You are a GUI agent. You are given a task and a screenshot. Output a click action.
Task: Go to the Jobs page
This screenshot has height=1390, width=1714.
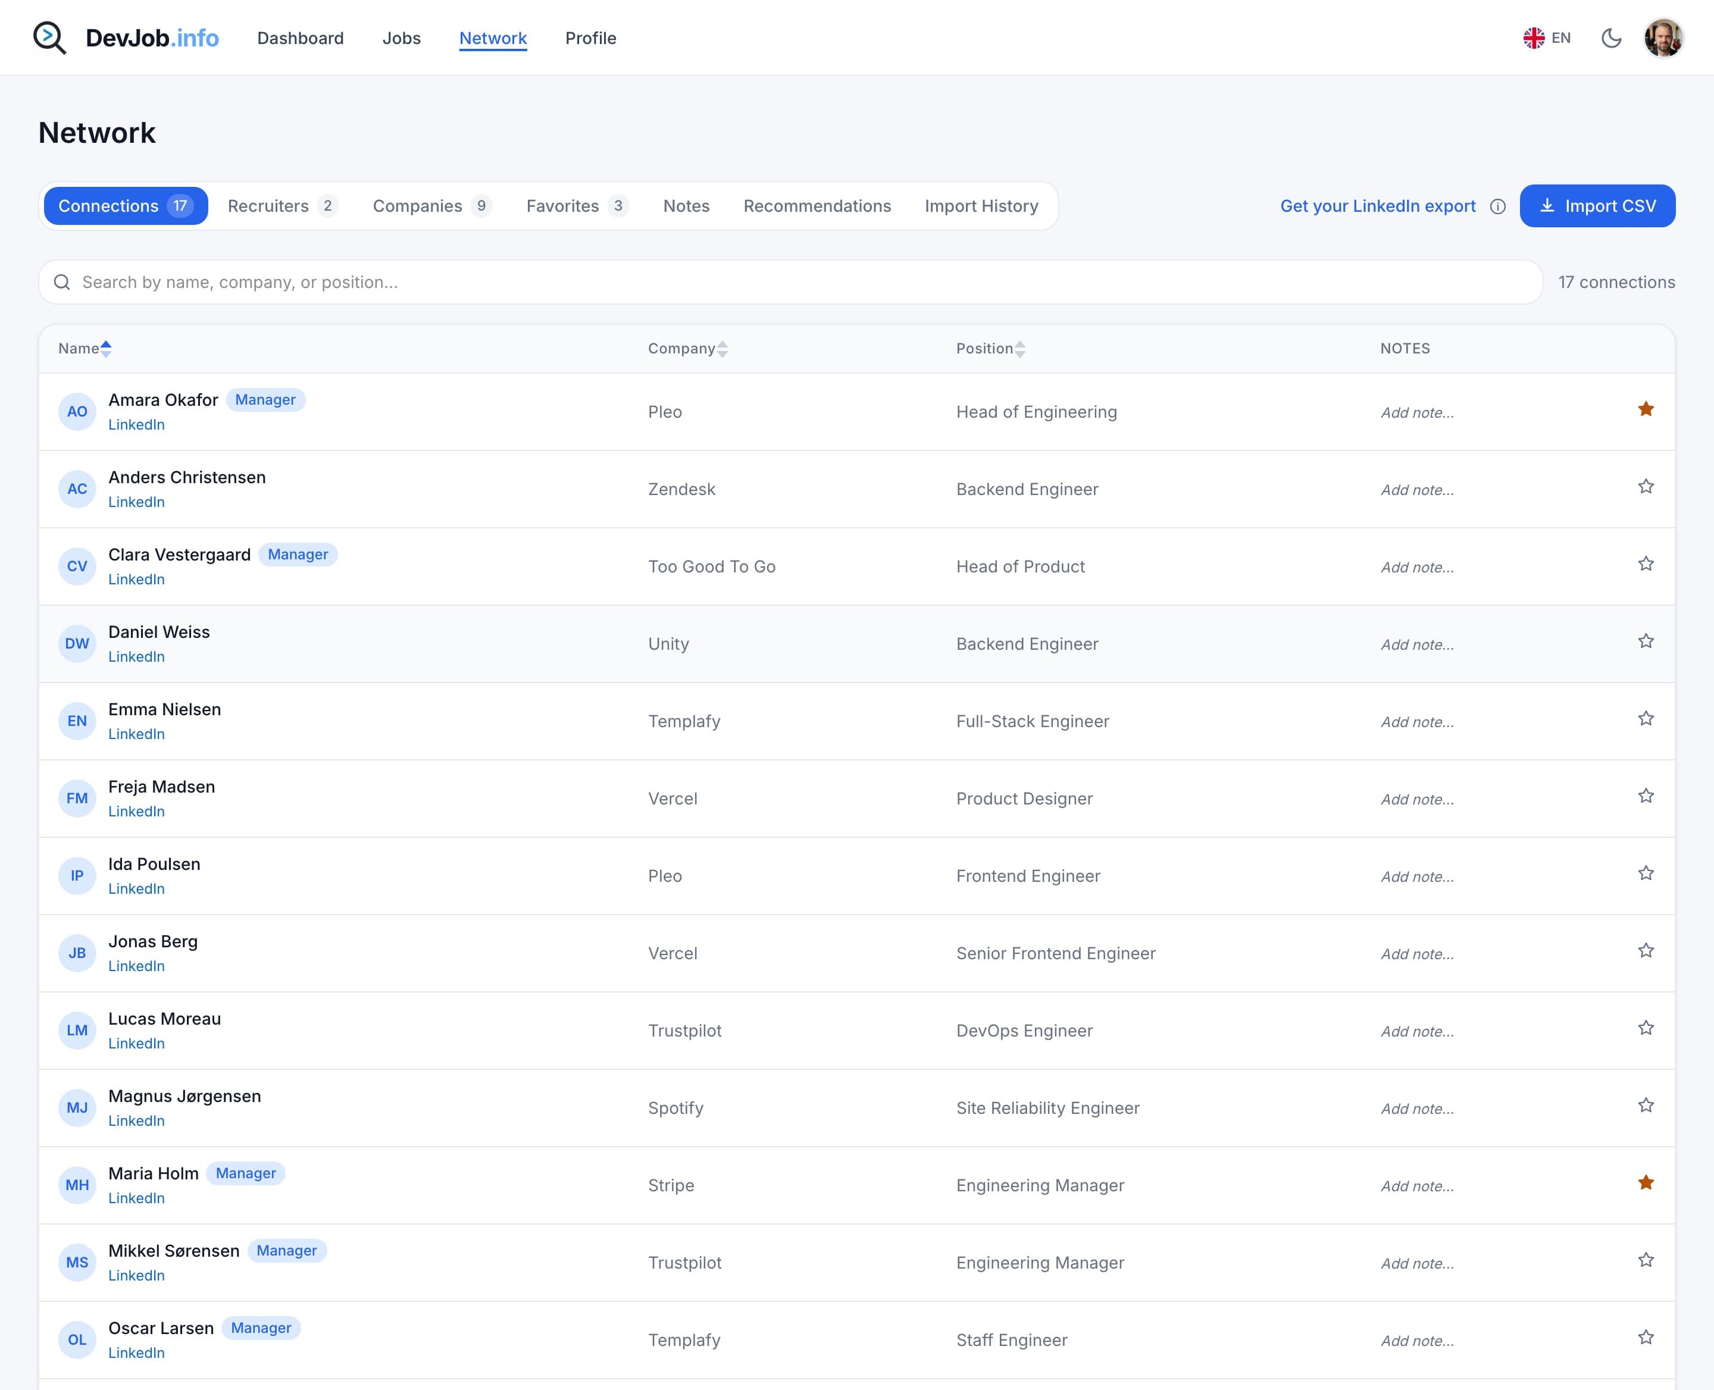[401, 39]
